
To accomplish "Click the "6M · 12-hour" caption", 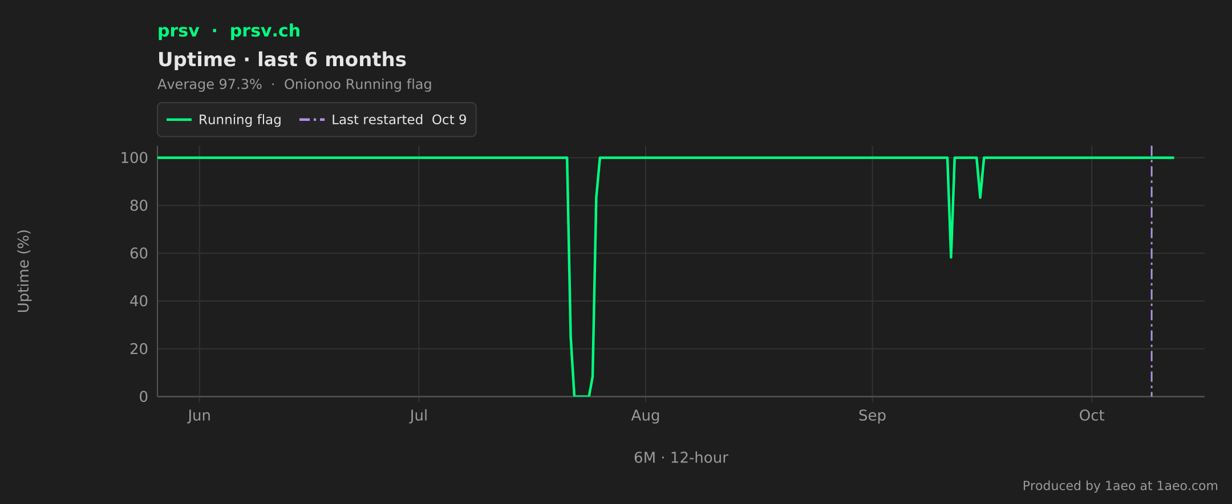I will click(x=681, y=458).
